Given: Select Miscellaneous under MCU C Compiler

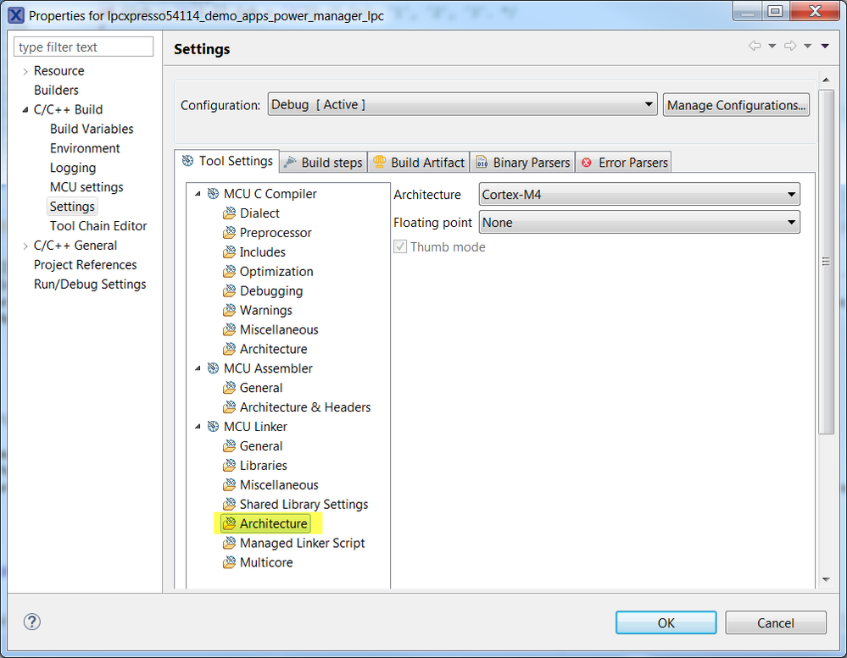Looking at the screenshot, I should (x=279, y=329).
